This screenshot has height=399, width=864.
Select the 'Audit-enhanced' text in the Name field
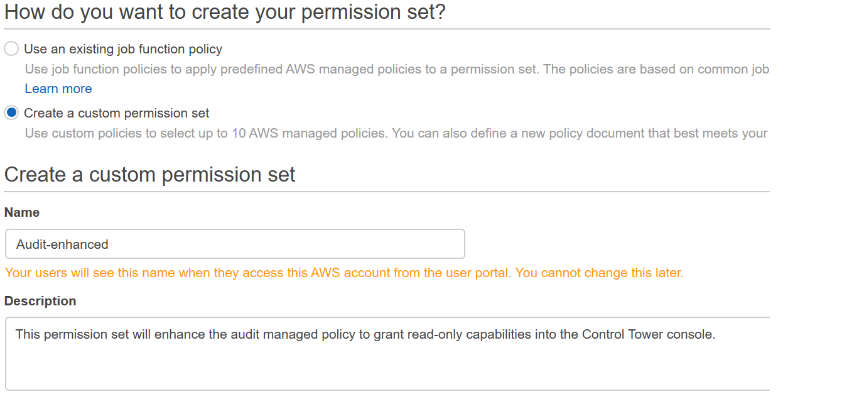click(62, 244)
